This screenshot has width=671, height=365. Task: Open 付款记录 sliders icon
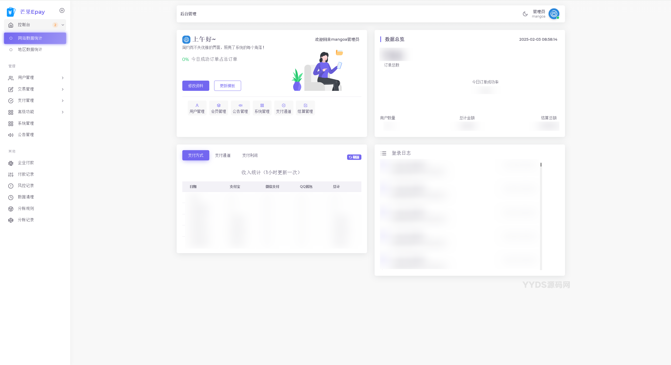click(11, 175)
